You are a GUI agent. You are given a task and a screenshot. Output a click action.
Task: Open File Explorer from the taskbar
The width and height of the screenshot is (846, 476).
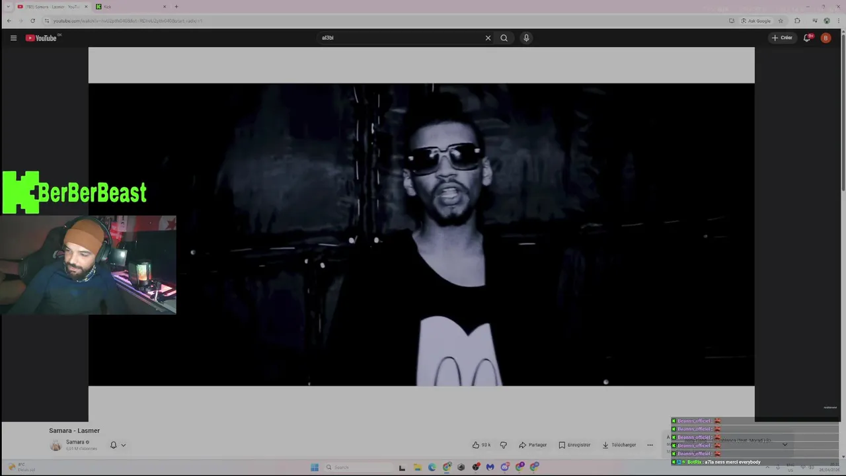point(417,467)
